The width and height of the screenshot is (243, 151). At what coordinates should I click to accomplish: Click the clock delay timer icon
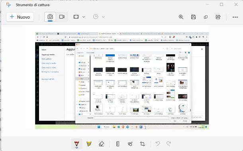point(96,17)
